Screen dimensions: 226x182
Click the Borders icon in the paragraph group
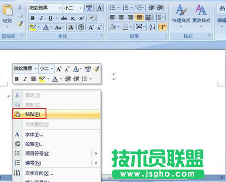point(125,27)
